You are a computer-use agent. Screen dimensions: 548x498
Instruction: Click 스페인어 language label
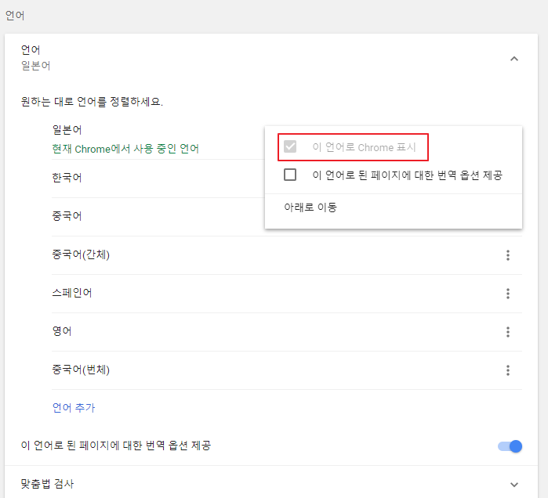[x=72, y=293]
